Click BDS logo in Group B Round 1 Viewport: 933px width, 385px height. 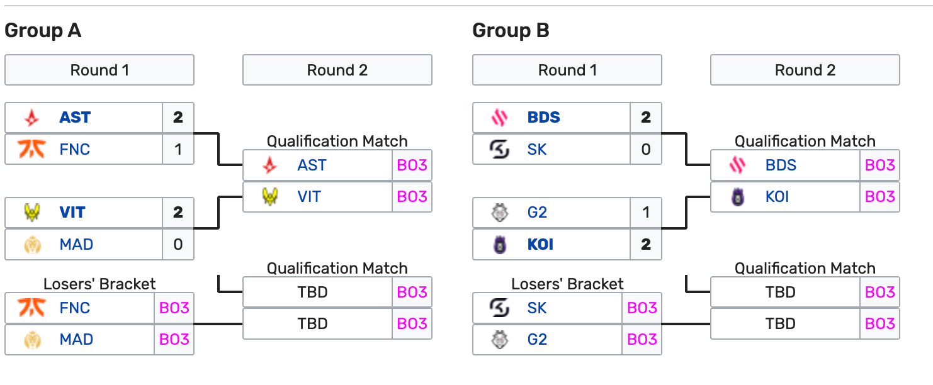click(x=499, y=118)
